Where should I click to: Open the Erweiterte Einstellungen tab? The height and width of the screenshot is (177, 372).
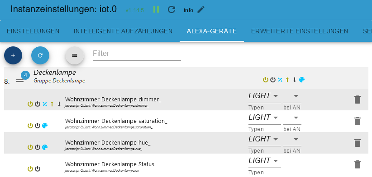300,31
